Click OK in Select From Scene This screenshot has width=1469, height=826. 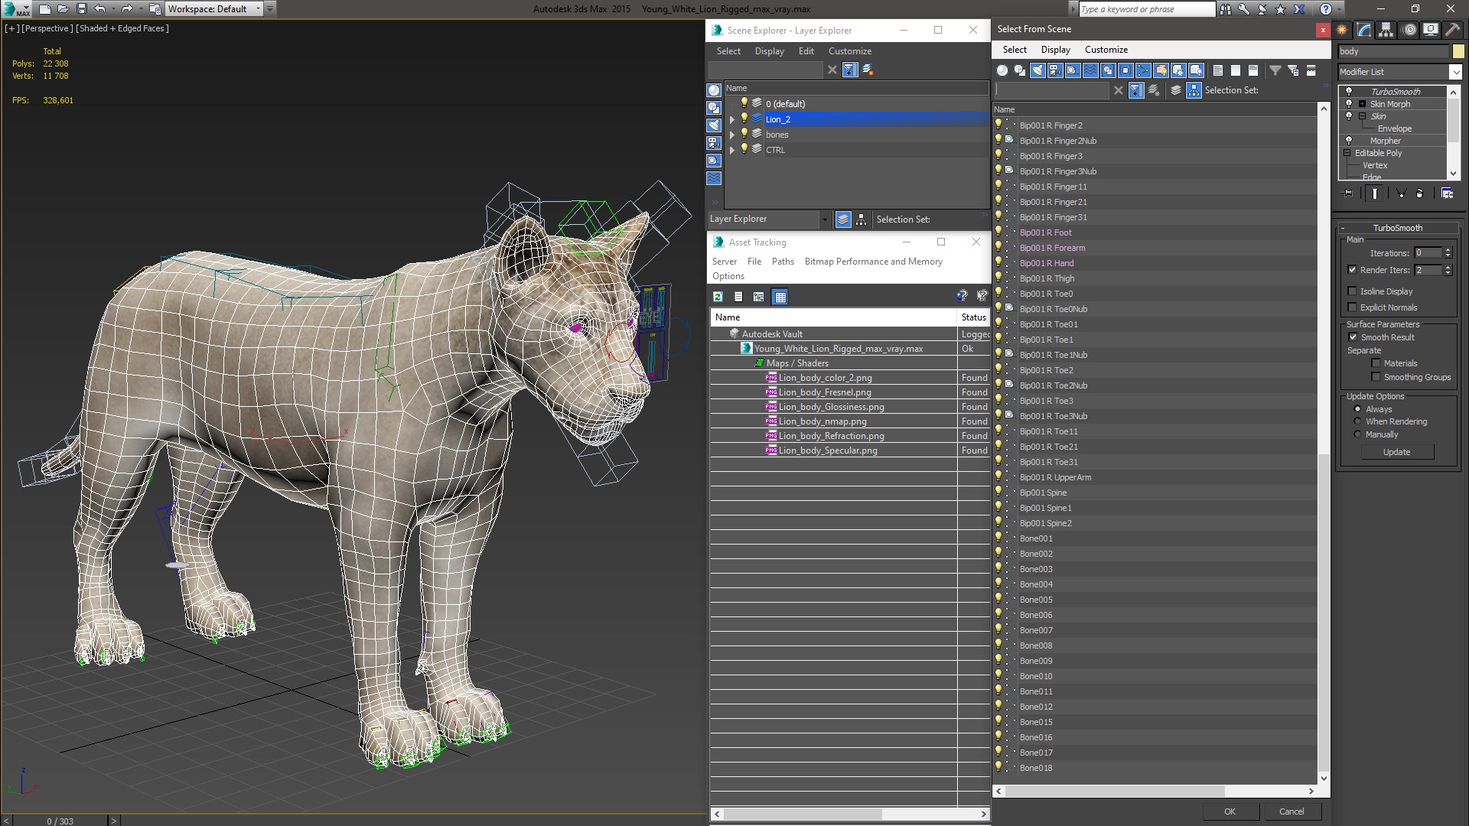1230,811
